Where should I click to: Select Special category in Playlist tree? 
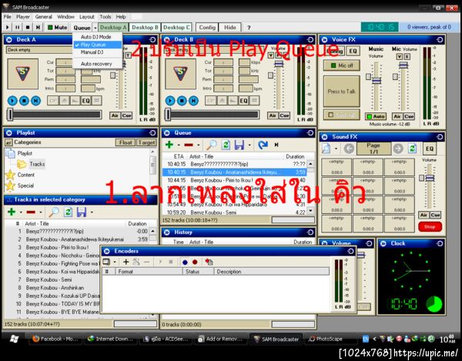[x=25, y=186]
